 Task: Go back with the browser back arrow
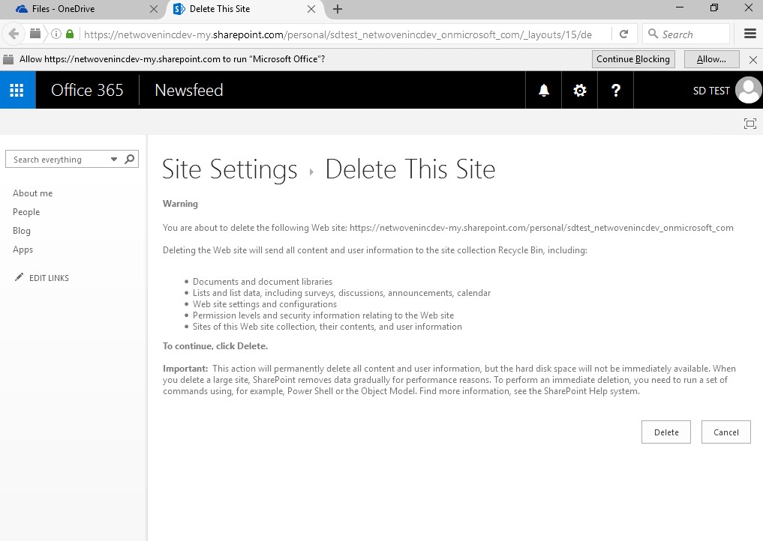(x=14, y=34)
